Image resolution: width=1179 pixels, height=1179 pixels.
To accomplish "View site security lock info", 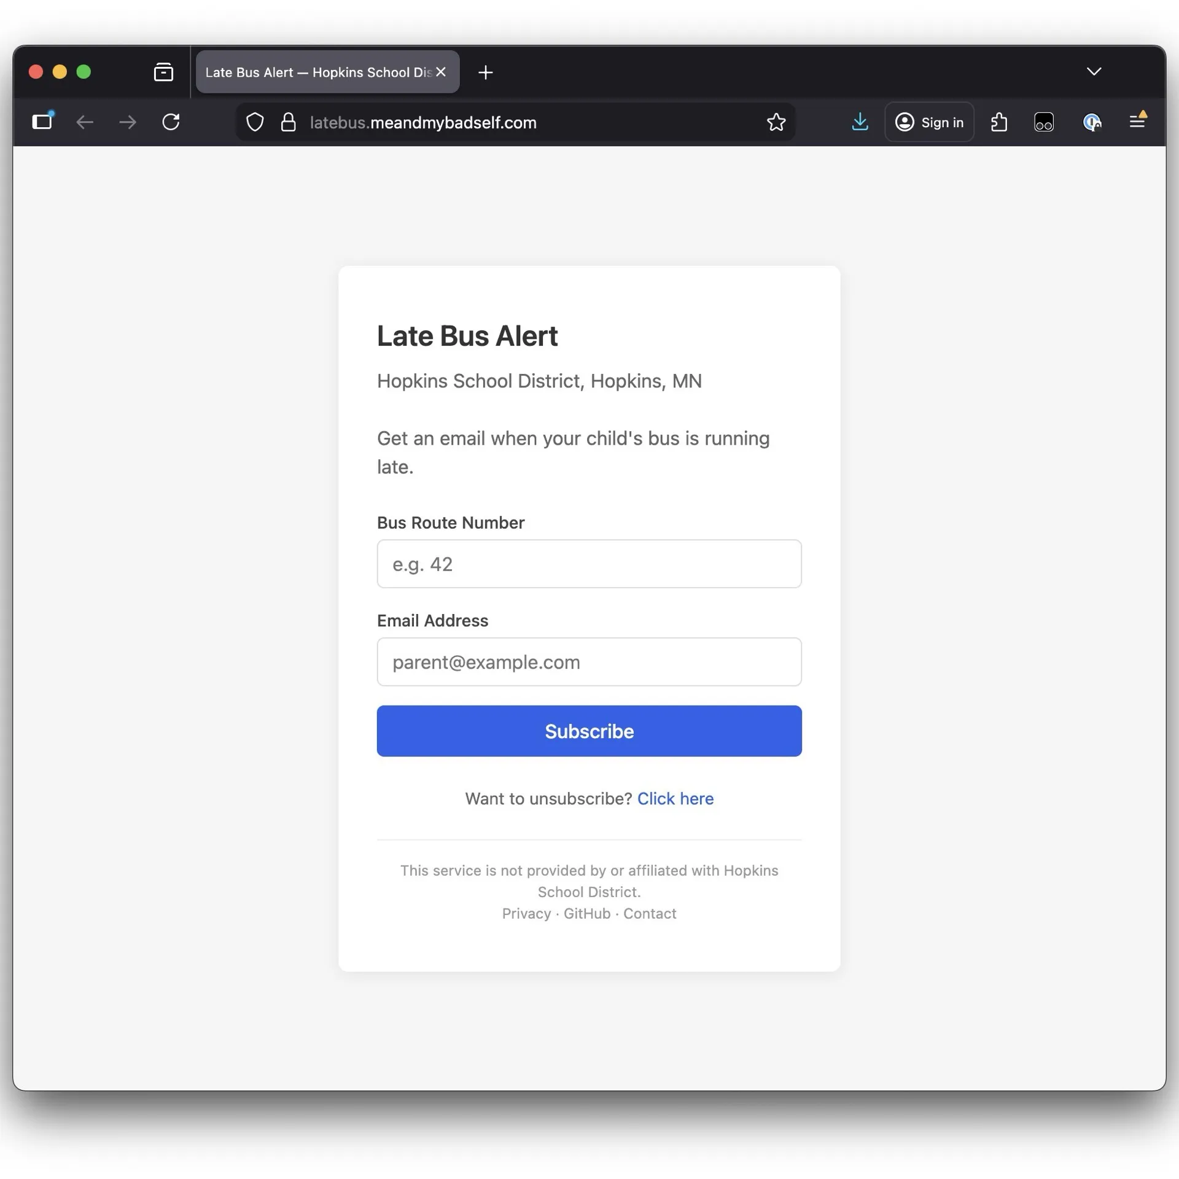I will tap(288, 122).
